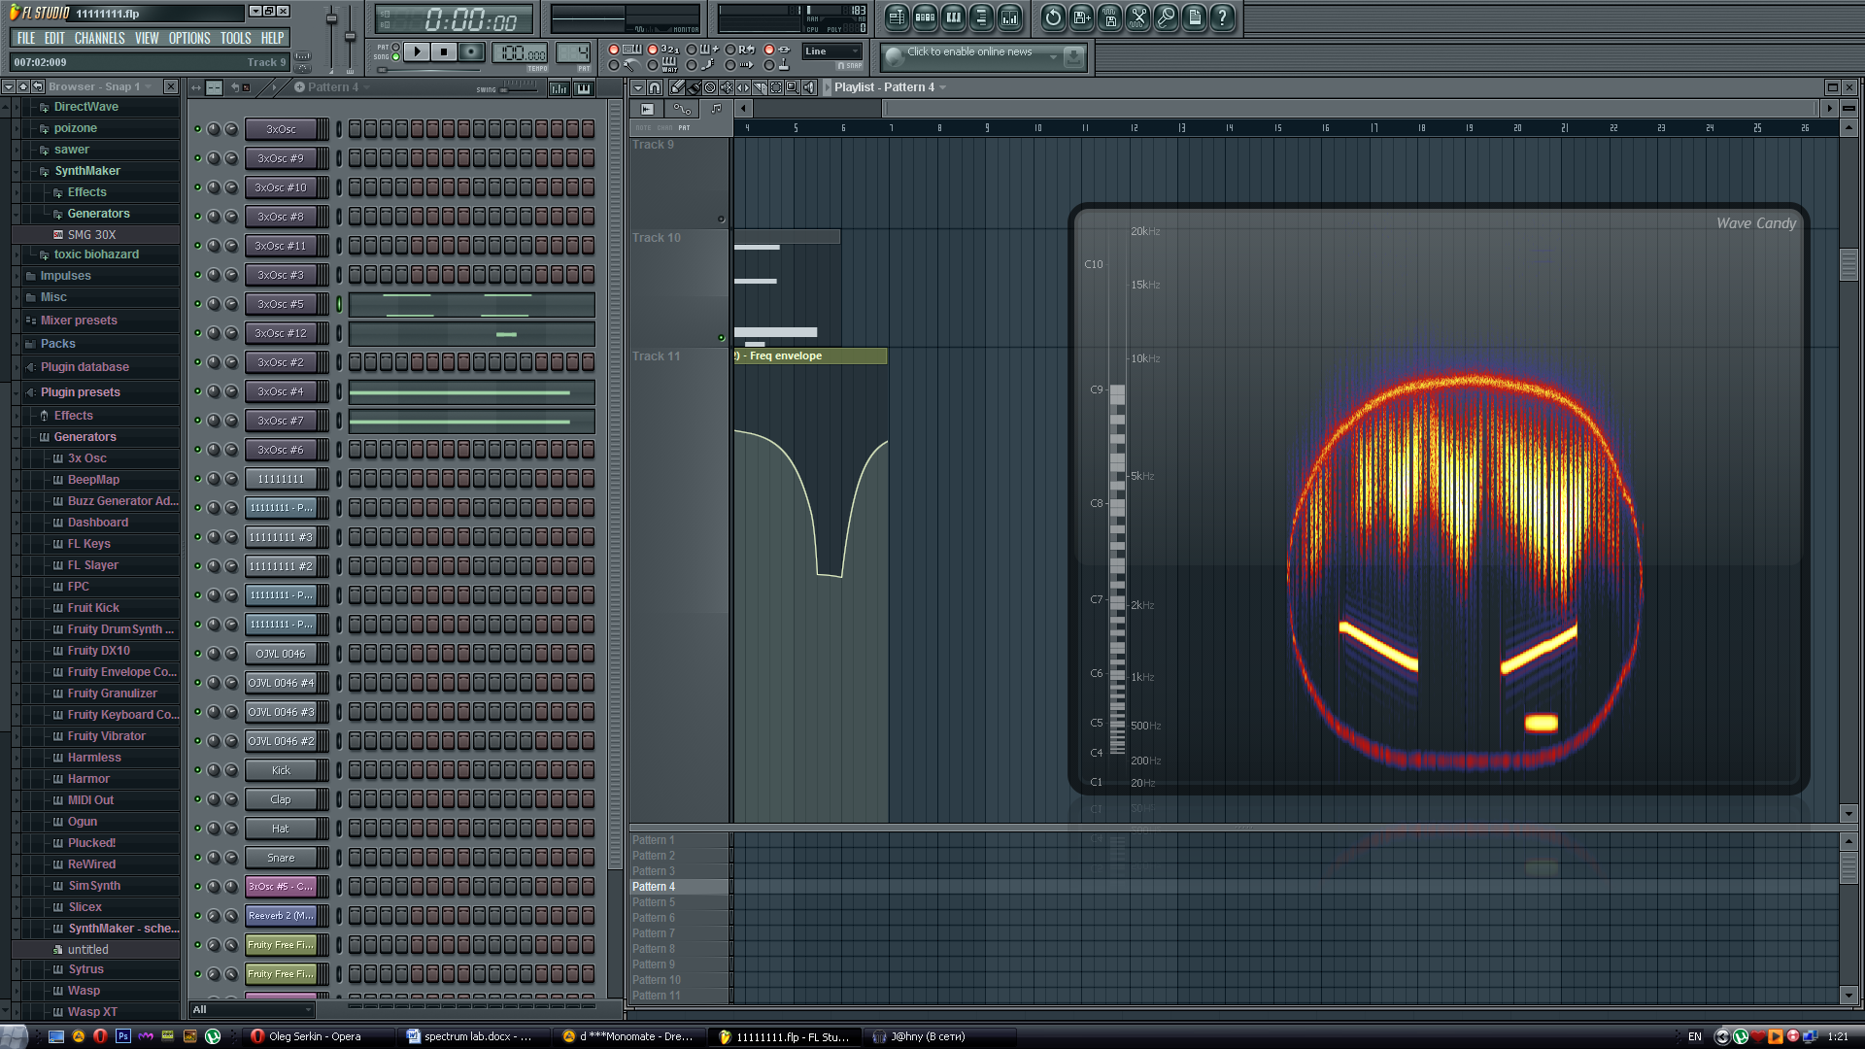Open the project info document icon

point(1195,17)
